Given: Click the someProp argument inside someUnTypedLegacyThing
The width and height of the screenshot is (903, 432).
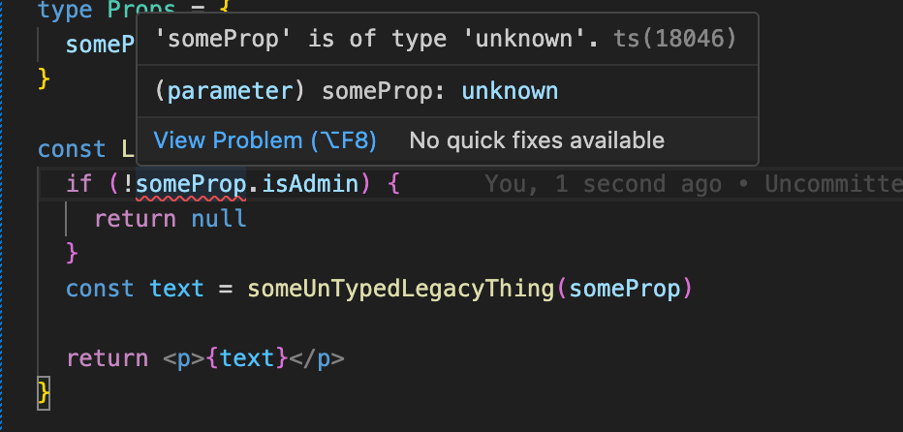Looking at the screenshot, I should 622,289.
